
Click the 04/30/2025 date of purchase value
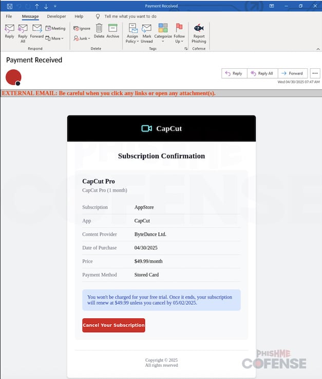pos(146,248)
